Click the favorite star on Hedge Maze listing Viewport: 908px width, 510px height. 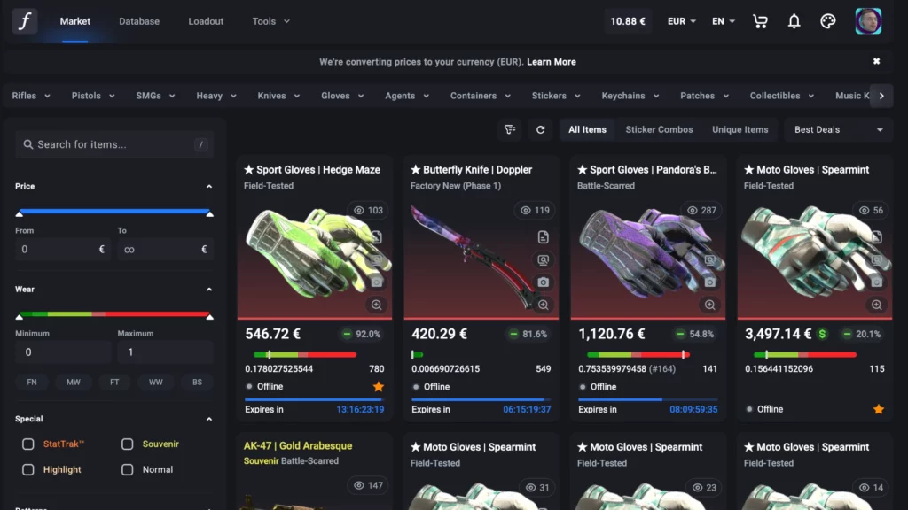(x=378, y=386)
